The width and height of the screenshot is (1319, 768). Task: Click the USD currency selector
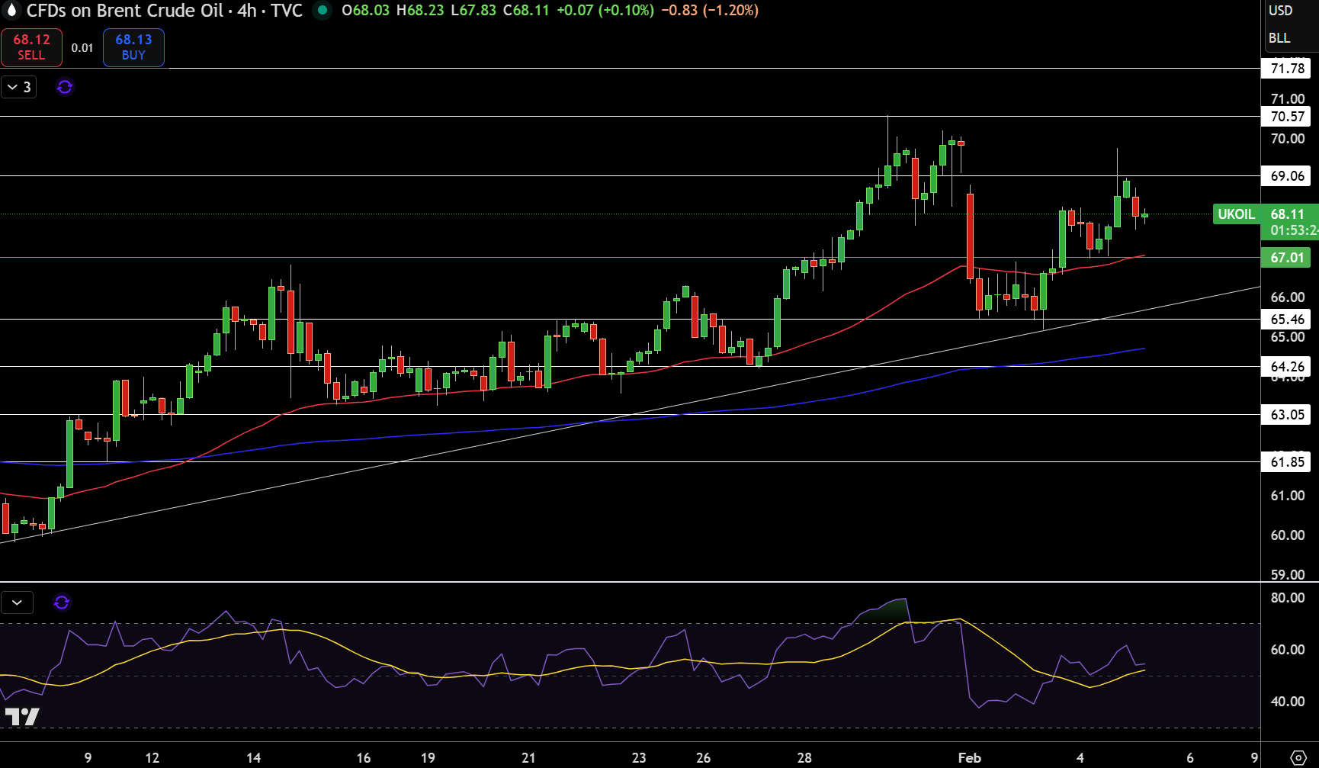pos(1281,11)
